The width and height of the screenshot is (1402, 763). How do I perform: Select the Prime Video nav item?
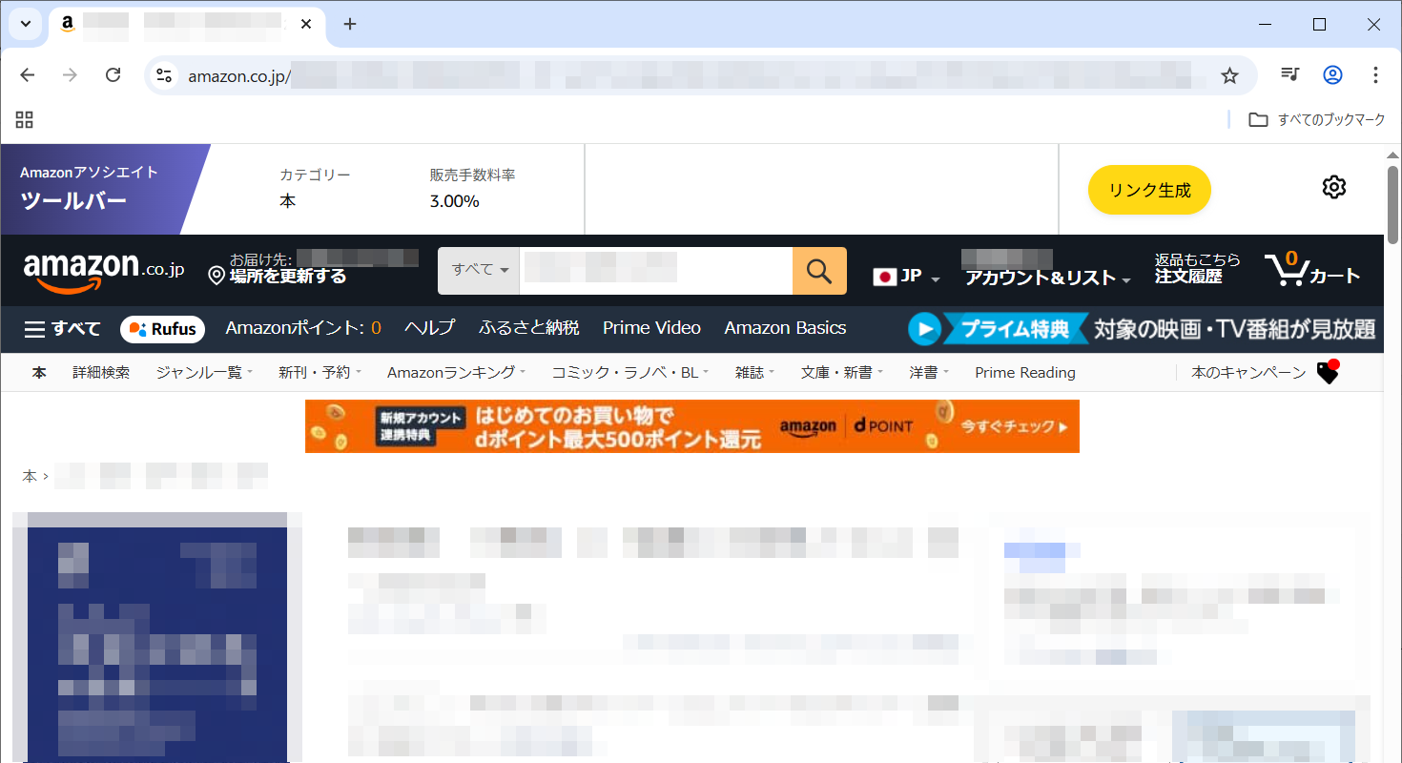[651, 328]
